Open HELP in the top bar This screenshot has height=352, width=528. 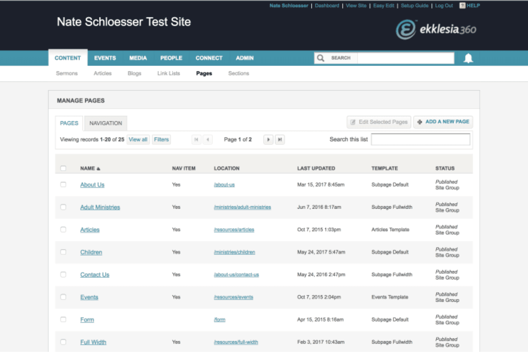[x=469, y=6]
